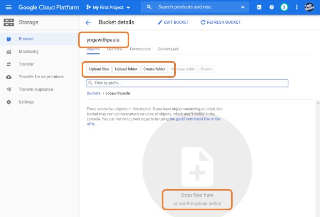Click the pencil icon beside Edit Bucket
Image resolution: width=320 pixels, height=217 pixels.
click(x=160, y=22)
